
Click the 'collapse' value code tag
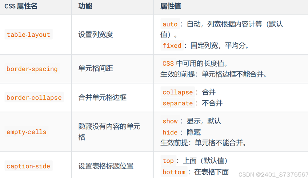coord(177,92)
